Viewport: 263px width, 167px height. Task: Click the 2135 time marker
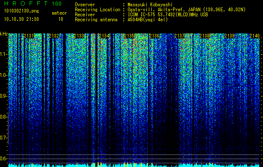pos(129,36)
